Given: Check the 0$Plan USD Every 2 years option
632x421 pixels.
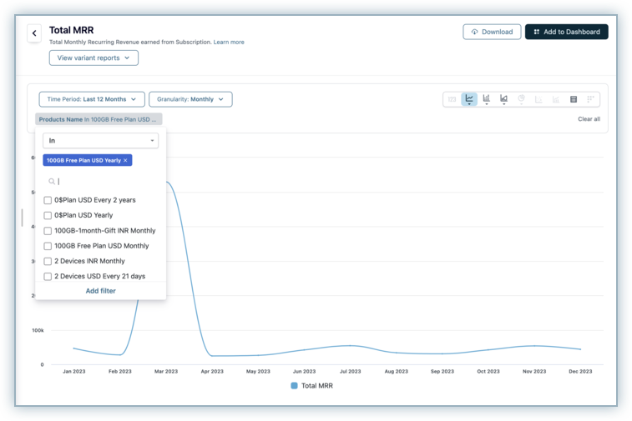Looking at the screenshot, I should [x=48, y=200].
